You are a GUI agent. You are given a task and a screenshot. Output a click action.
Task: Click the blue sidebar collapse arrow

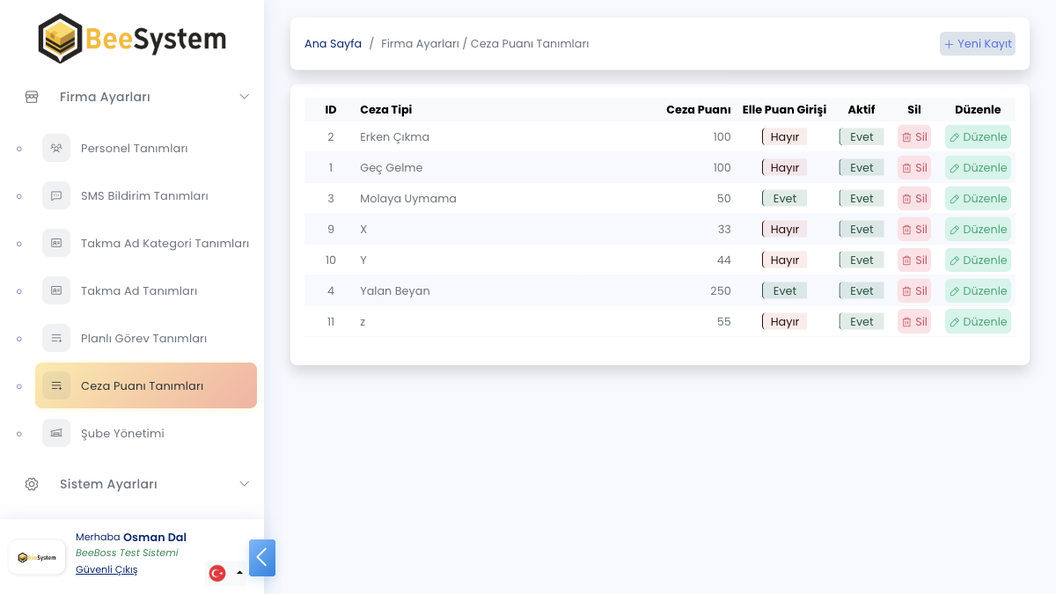[262, 558]
